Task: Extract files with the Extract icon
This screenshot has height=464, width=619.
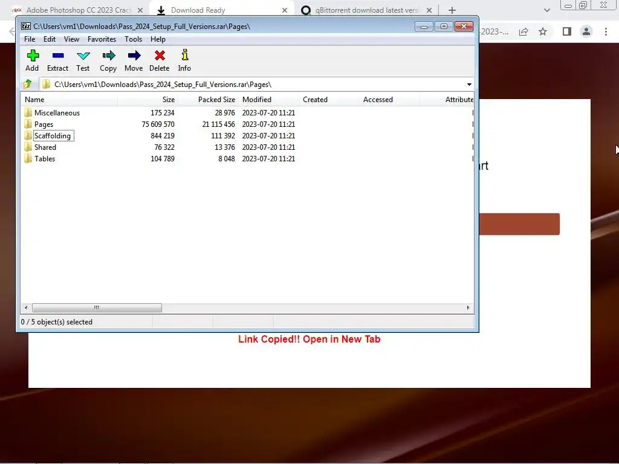Action: point(58,56)
